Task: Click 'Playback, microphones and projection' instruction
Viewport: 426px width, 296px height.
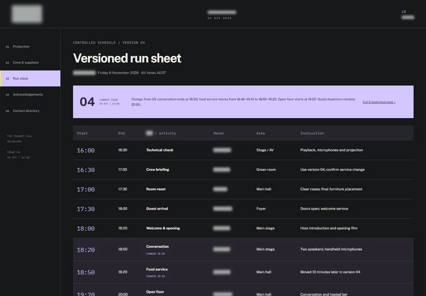Action: (x=331, y=150)
